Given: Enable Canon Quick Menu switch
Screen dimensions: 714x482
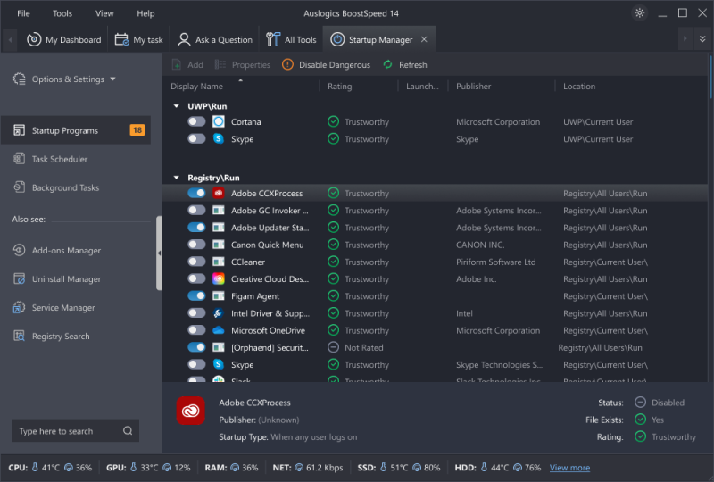Looking at the screenshot, I should click(196, 245).
